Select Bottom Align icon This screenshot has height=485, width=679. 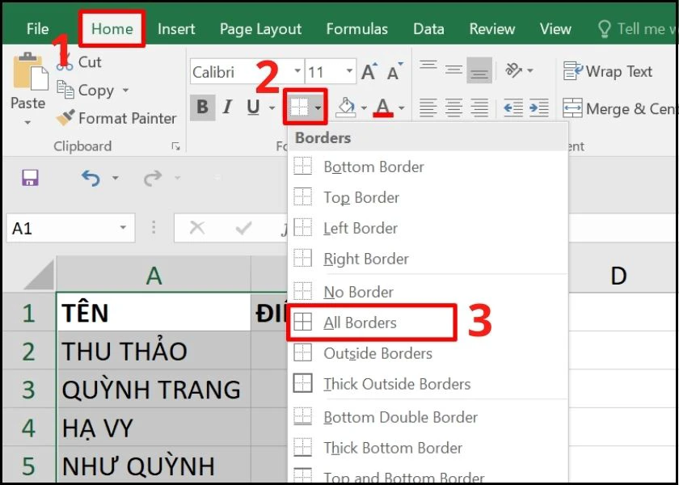[479, 70]
